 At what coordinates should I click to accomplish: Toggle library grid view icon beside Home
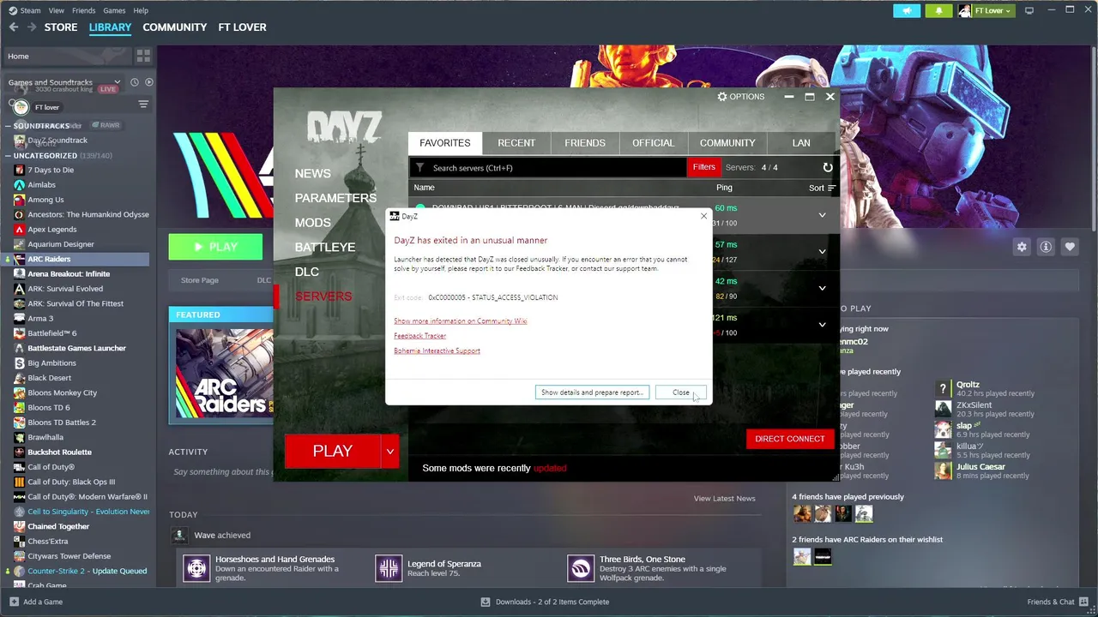point(143,56)
